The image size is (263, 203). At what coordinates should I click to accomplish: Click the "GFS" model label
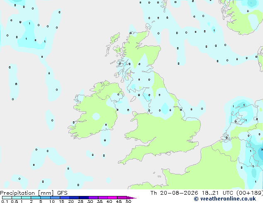tap(62, 193)
